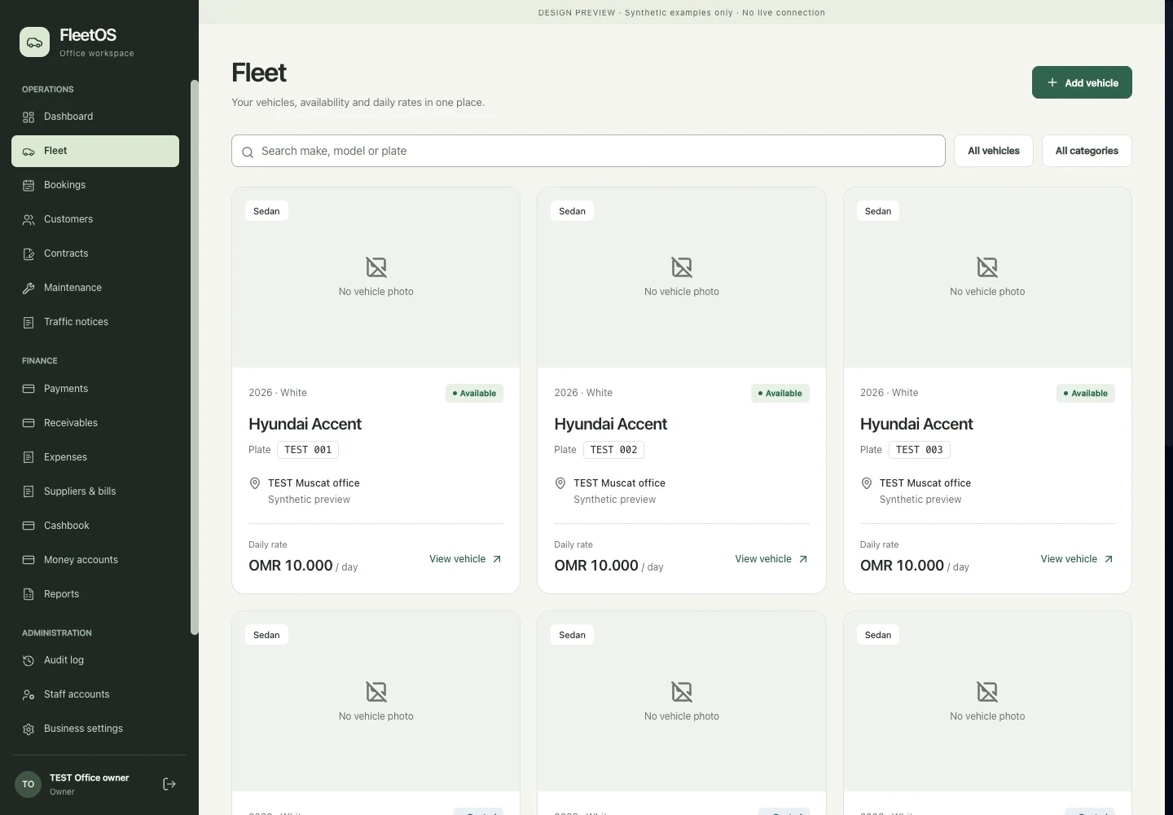Click the Customers people icon
The image size is (1173, 815).
[x=29, y=220]
